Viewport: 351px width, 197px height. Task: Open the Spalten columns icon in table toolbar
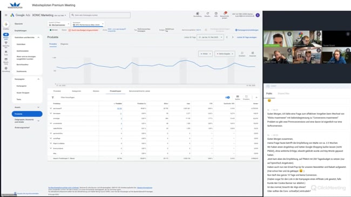coord(238,96)
